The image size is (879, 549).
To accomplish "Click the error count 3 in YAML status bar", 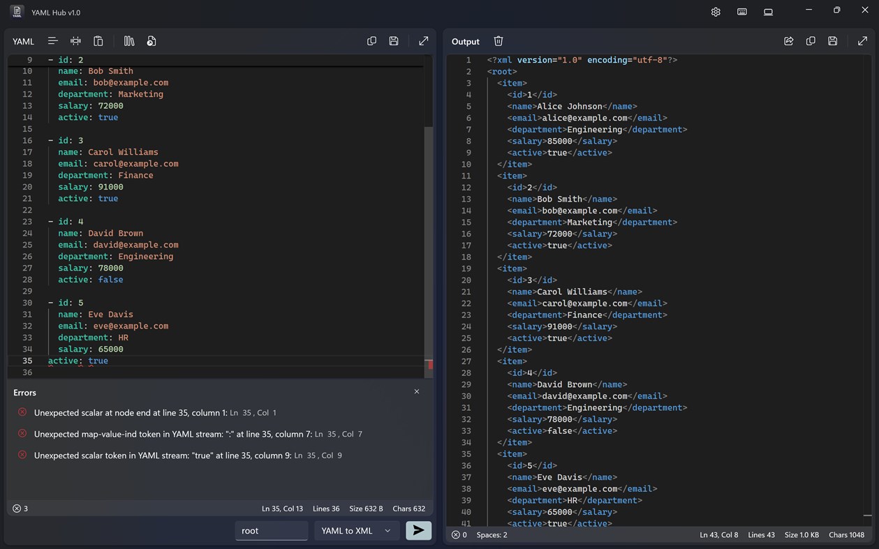I will click(x=20, y=509).
